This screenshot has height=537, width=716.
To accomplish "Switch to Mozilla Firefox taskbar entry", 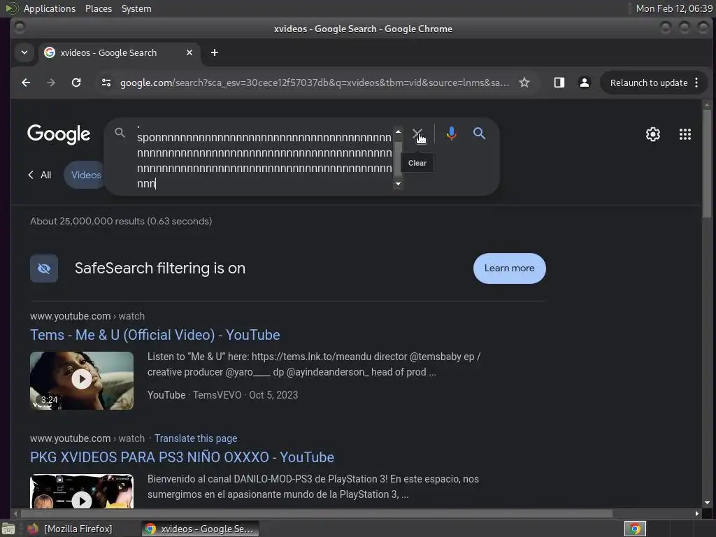I will (70, 529).
